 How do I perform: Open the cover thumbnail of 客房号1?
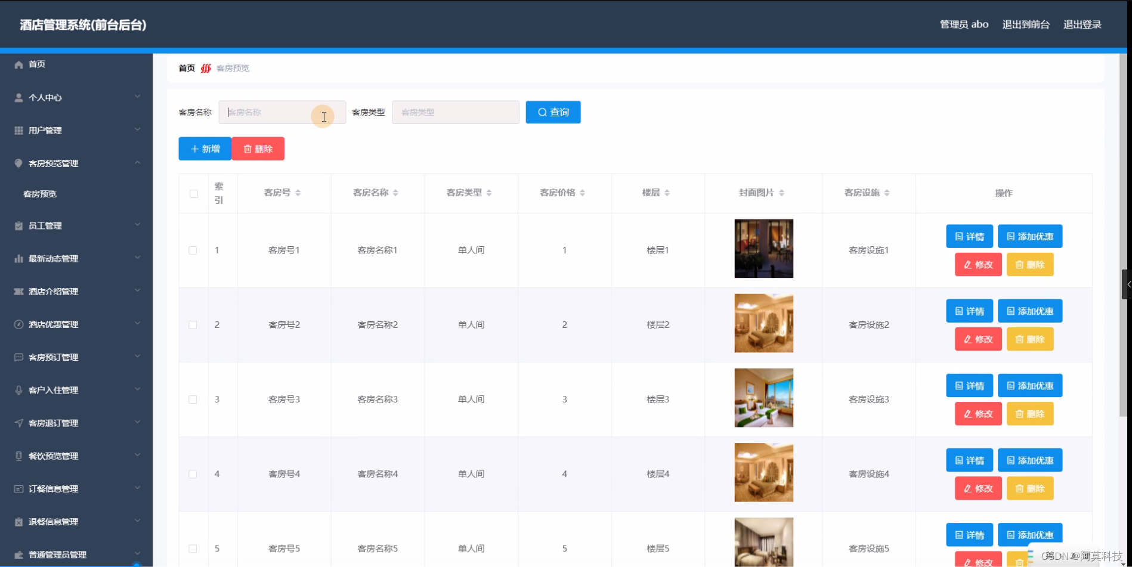point(763,249)
